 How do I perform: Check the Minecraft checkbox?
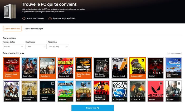(71, 84)
